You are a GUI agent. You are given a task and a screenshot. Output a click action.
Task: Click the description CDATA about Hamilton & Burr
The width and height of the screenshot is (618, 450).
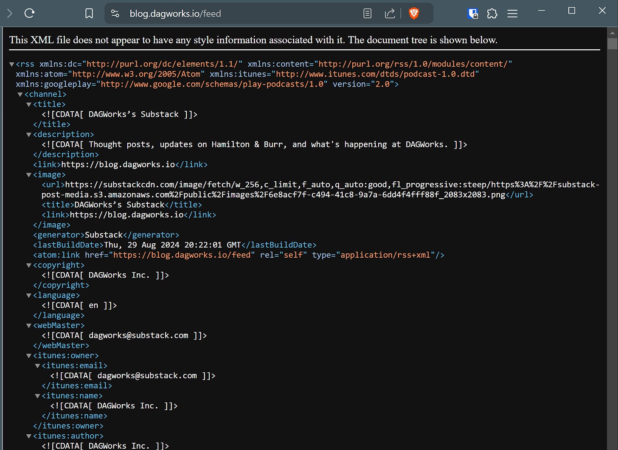pos(254,144)
